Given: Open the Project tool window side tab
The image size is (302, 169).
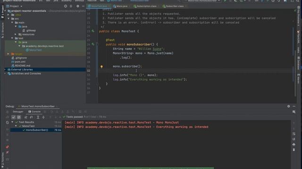Looking at the screenshot, I should click(2, 12).
